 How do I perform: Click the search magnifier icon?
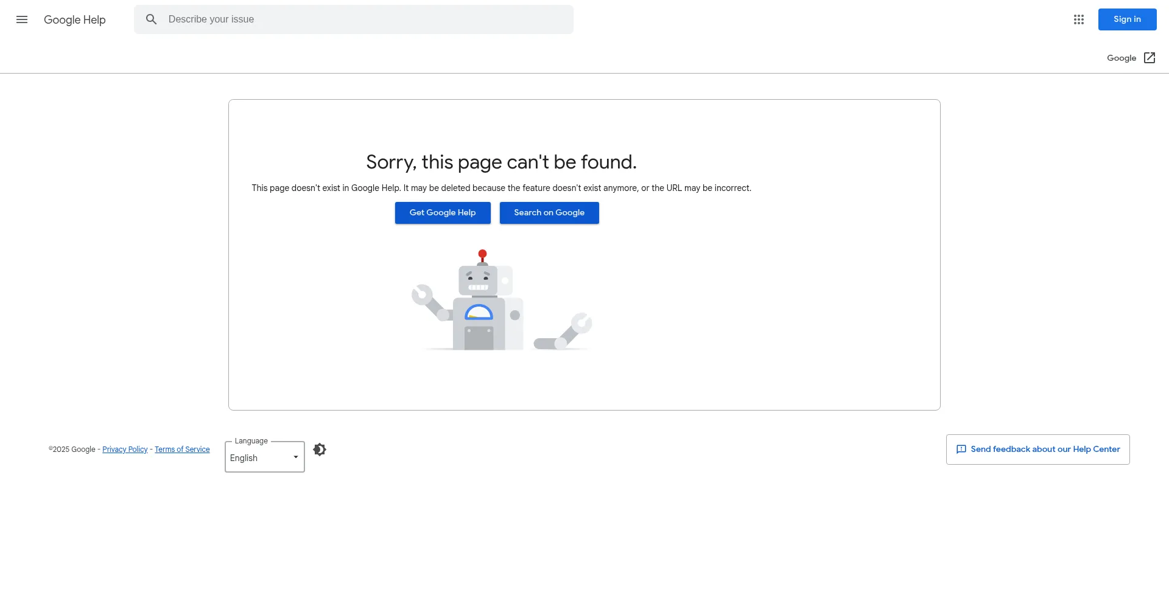(x=152, y=19)
